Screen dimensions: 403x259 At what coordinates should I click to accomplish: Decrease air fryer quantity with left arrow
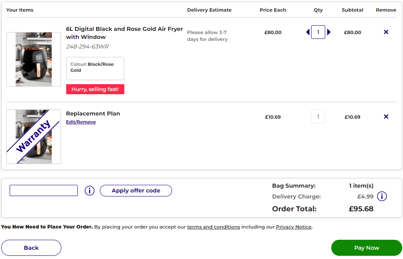coord(308,32)
